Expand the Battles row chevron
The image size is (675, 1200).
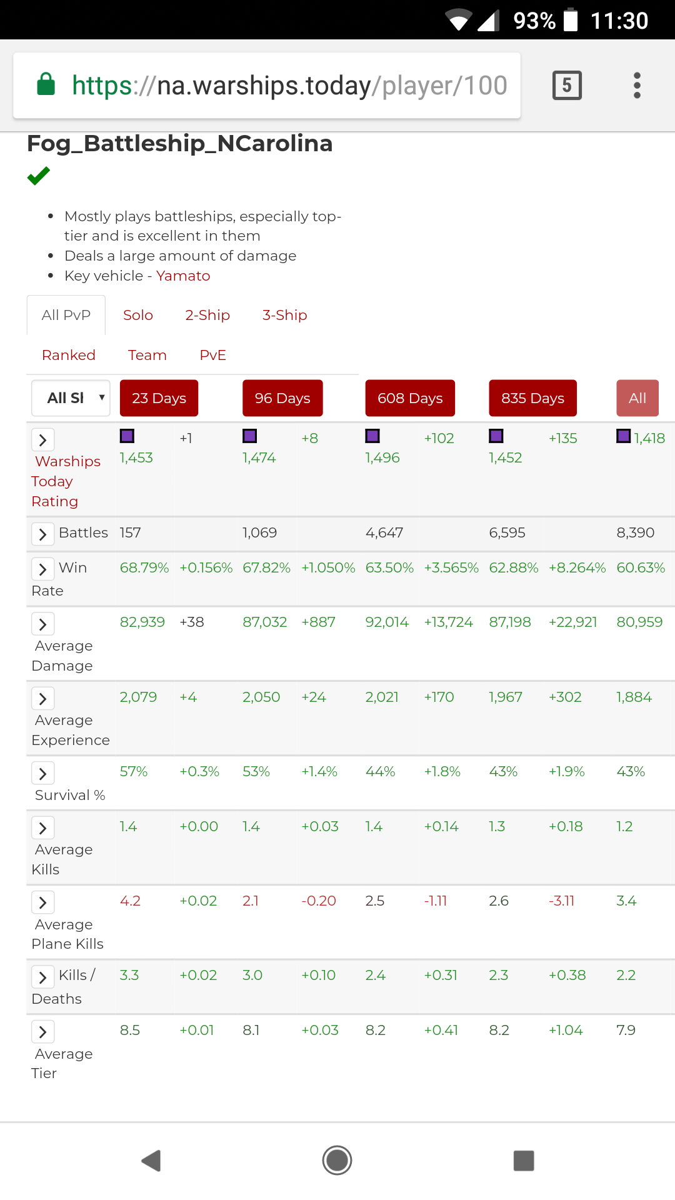[42, 534]
